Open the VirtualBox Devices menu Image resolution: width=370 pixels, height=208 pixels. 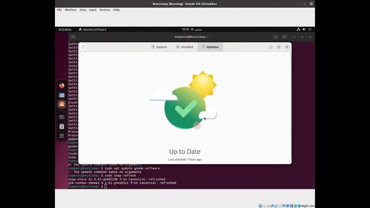[x=105, y=10]
